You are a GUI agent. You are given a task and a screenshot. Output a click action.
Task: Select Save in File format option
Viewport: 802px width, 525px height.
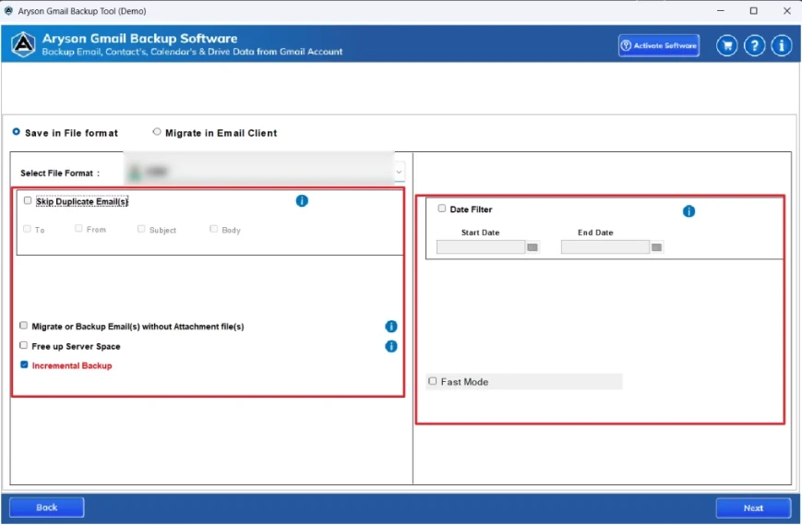pos(17,132)
